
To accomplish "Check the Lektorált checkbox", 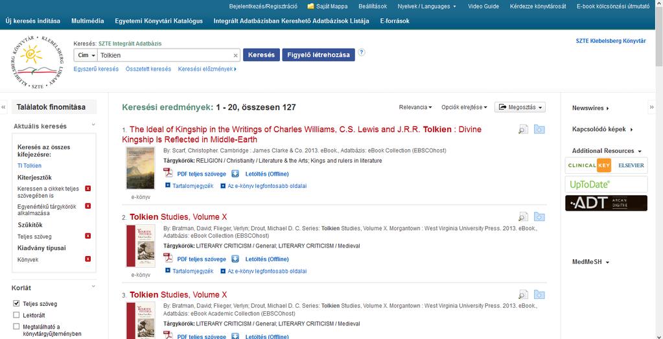I will click(16, 315).
